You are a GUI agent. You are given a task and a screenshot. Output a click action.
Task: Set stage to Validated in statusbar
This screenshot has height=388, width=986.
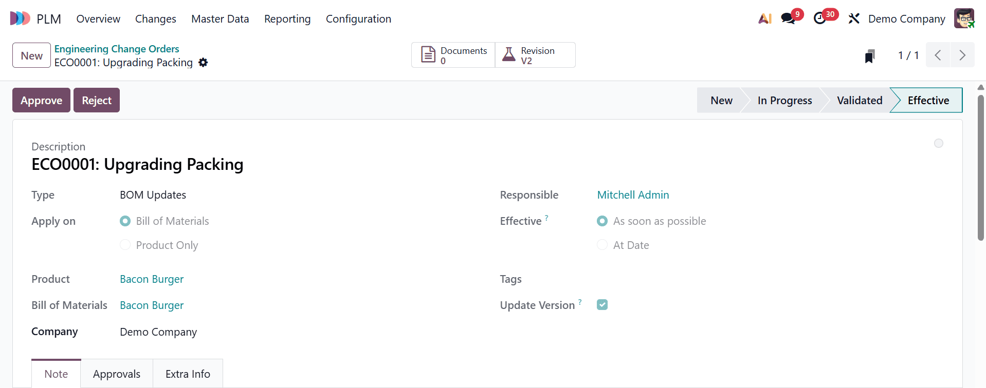click(x=860, y=100)
